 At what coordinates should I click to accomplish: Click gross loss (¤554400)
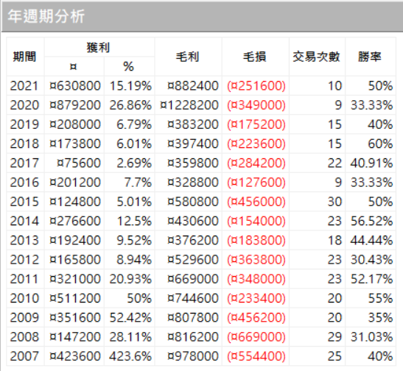pos(256,356)
